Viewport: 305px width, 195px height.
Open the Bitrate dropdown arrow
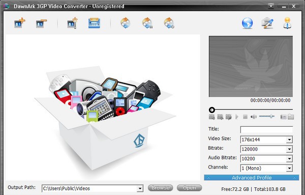click(289, 149)
